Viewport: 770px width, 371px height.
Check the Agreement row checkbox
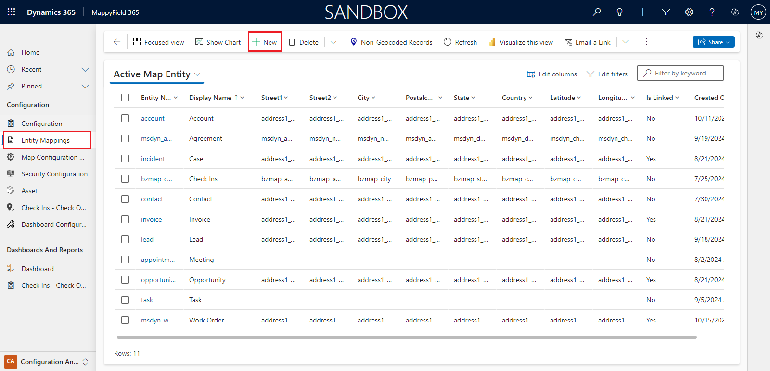(x=125, y=138)
